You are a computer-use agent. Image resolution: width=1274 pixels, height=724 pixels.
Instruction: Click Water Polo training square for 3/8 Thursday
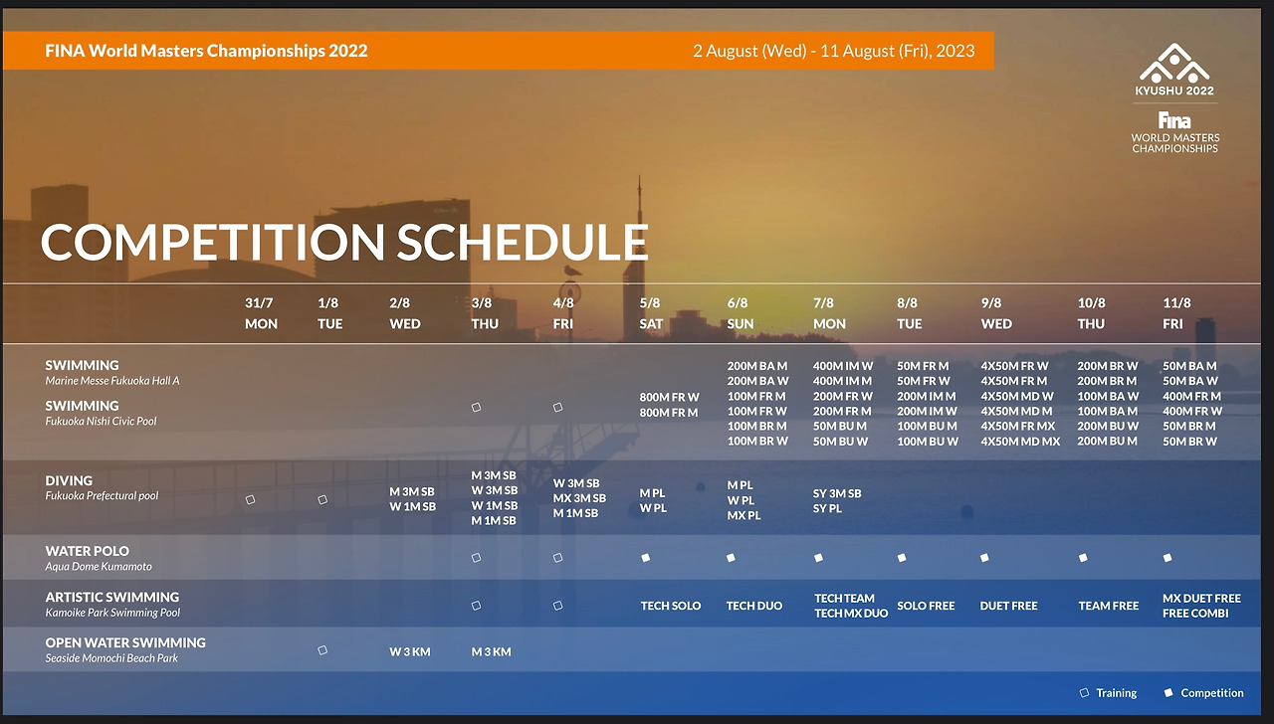click(x=476, y=558)
